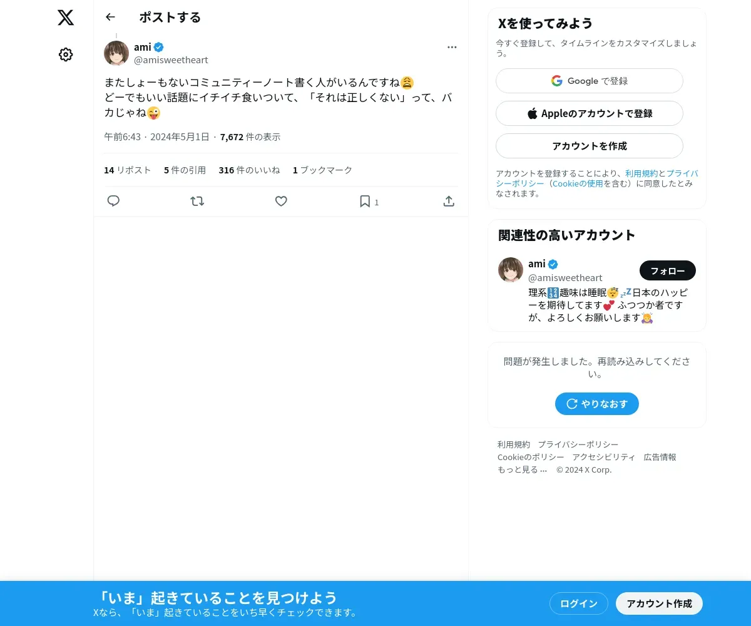Open the 5 件の引用 quotes list
Viewport: 751px width, 626px height.
click(x=185, y=170)
